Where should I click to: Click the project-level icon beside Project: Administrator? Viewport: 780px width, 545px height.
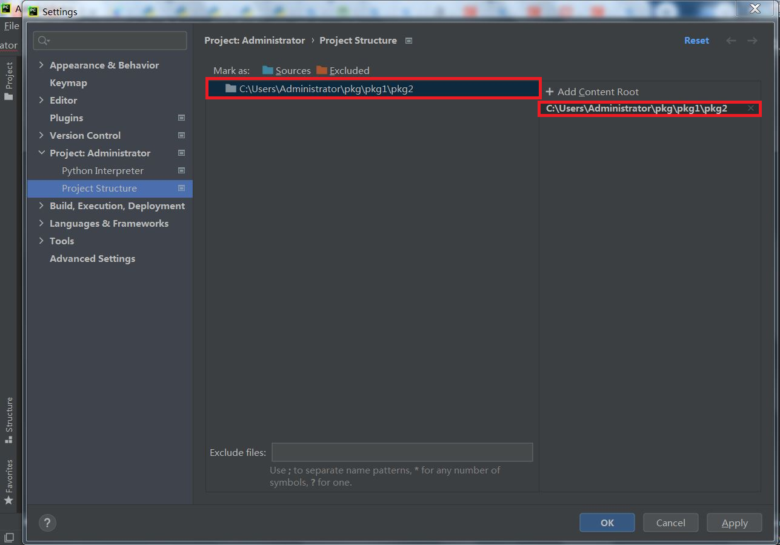181,153
